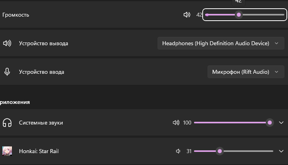Viewport: 288px width, 165px height.
Task: Open the Headphones output device dropdown
Action: [x=221, y=43]
